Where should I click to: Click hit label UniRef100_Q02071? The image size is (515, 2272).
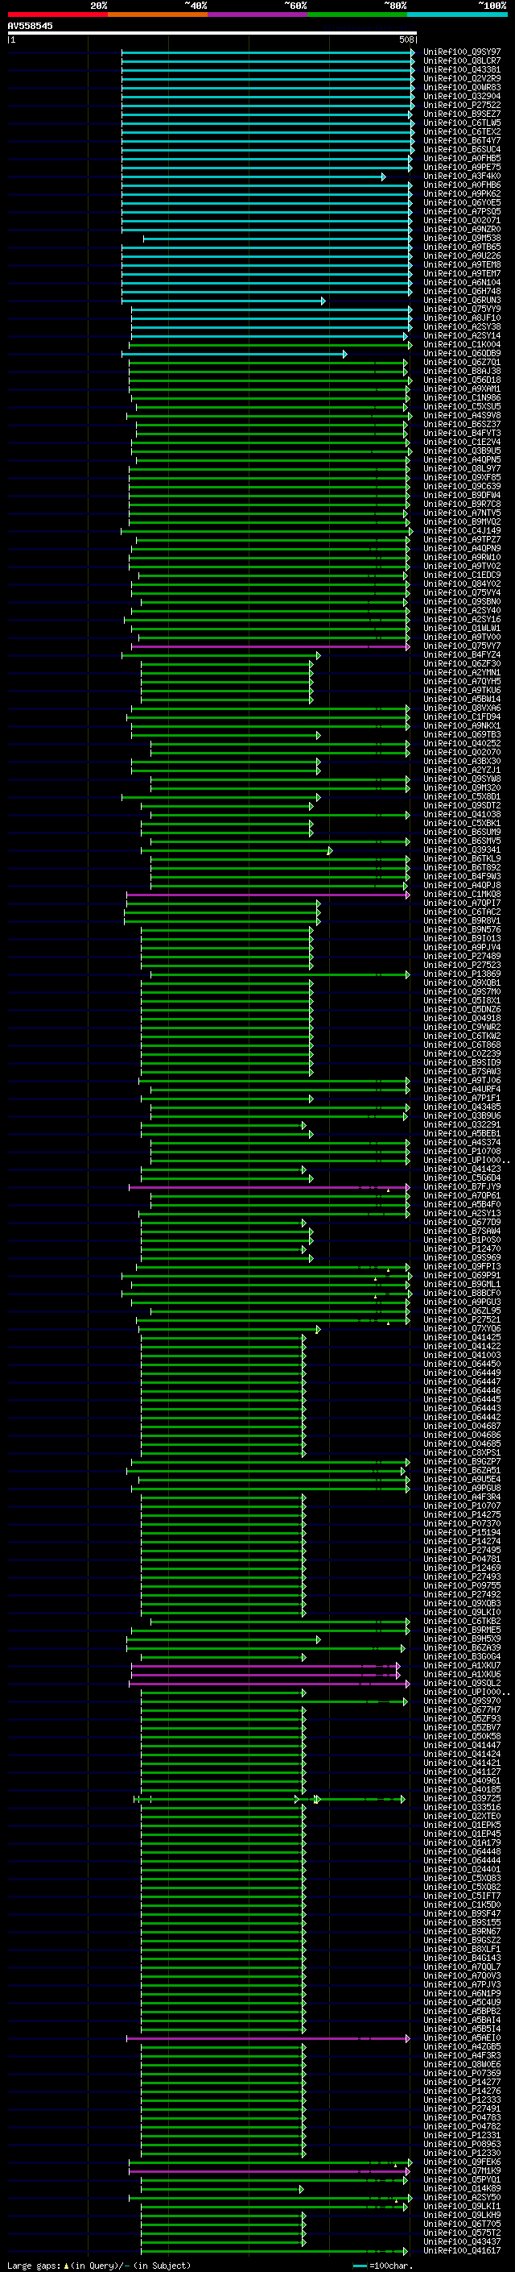[x=462, y=221]
